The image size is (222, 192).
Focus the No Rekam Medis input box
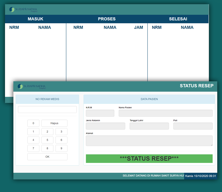point(47,109)
